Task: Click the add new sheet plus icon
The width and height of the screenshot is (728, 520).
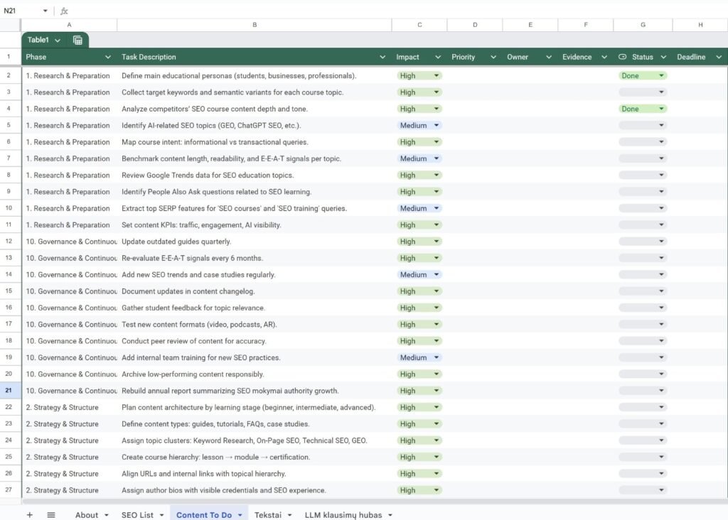Action: click(x=29, y=515)
